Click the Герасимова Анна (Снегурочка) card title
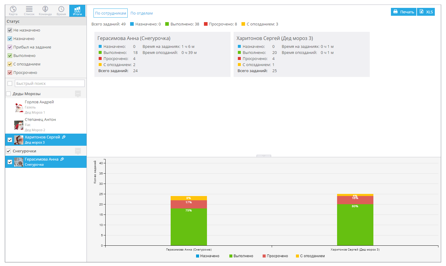 (134, 38)
